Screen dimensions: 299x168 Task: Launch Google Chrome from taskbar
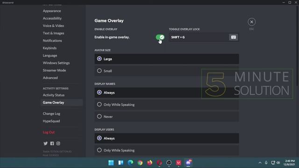click(140, 163)
